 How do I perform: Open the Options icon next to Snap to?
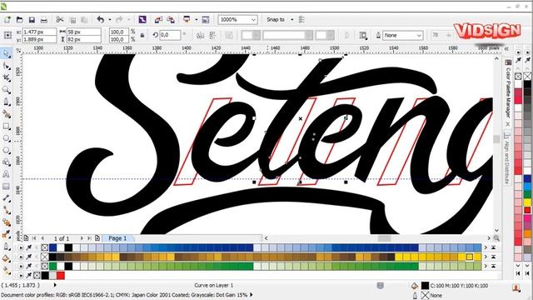(x=301, y=20)
